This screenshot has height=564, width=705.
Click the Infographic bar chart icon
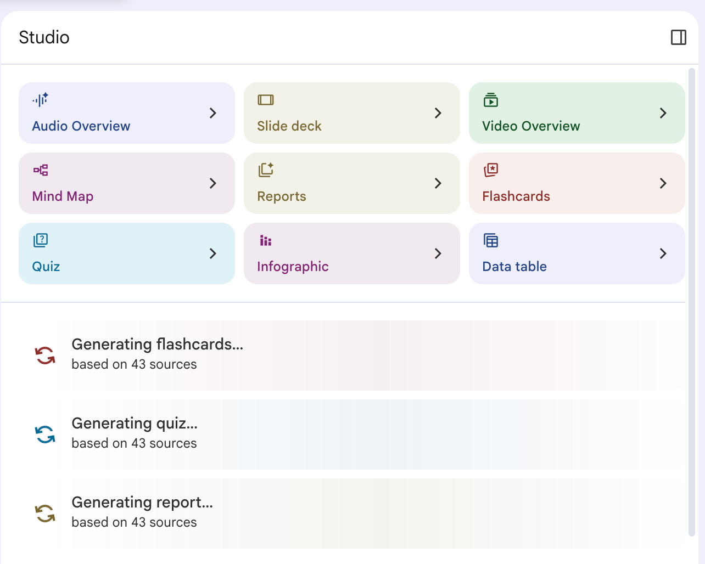266,240
